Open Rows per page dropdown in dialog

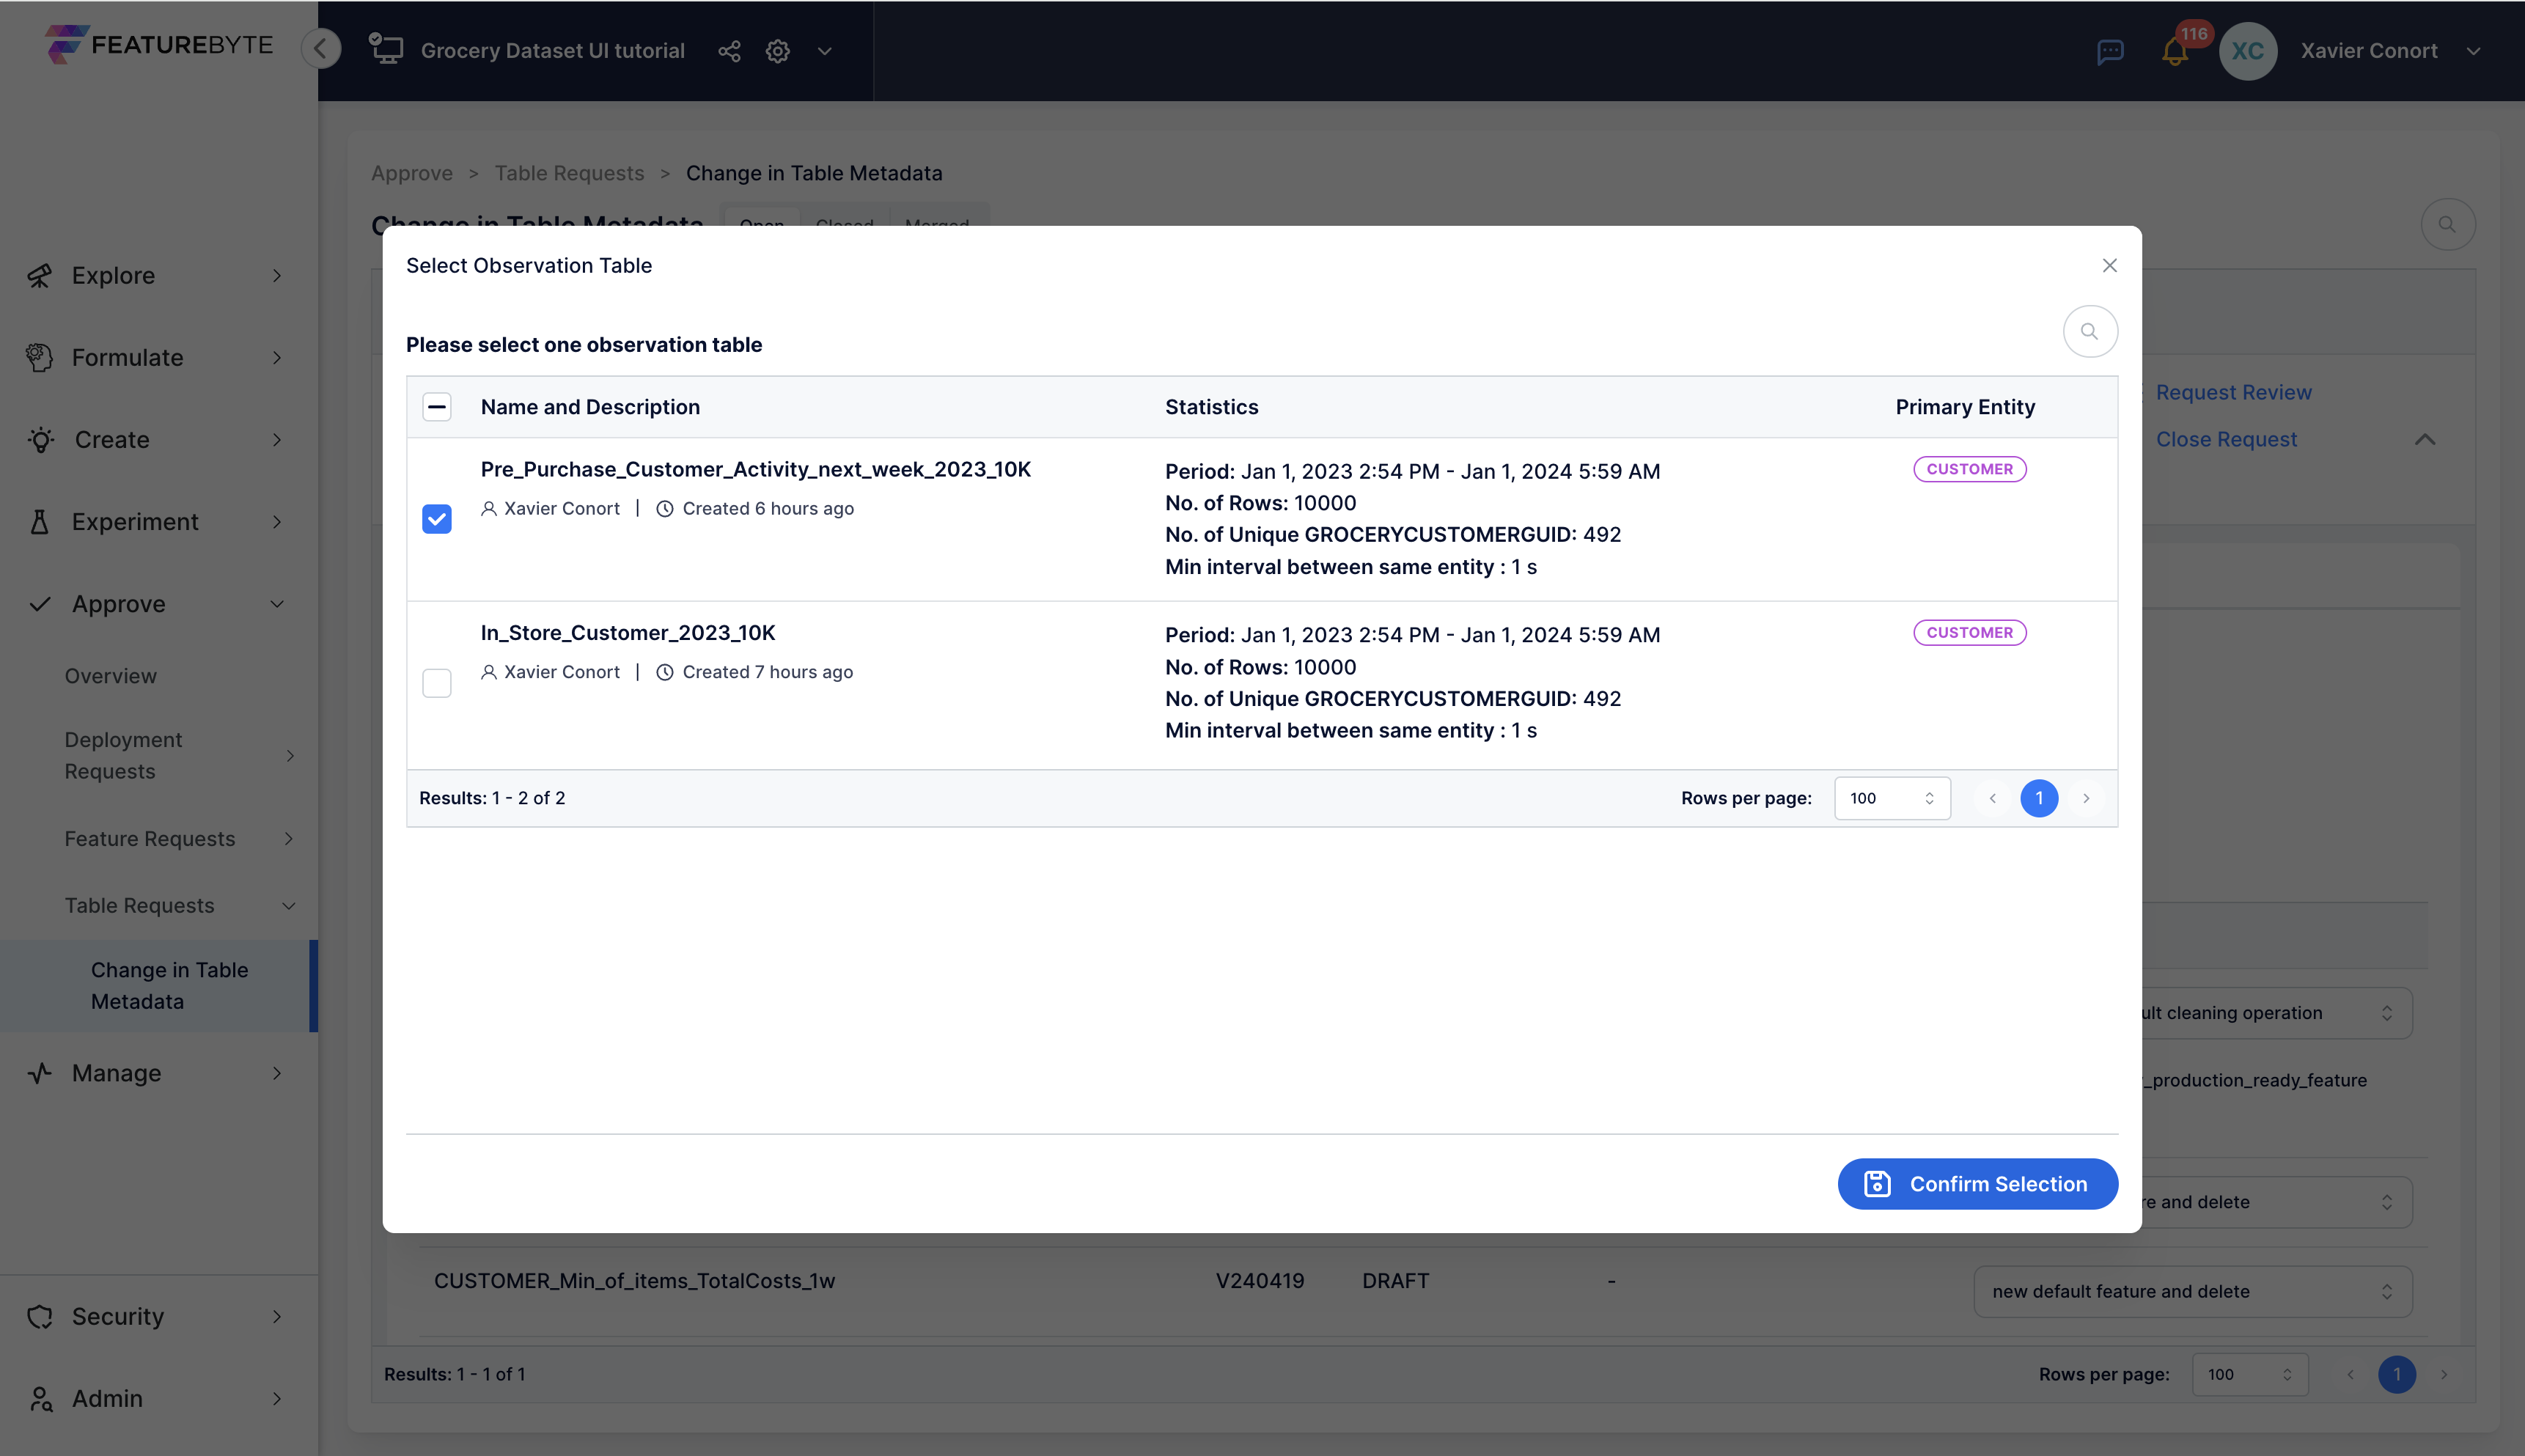(1892, 798)
